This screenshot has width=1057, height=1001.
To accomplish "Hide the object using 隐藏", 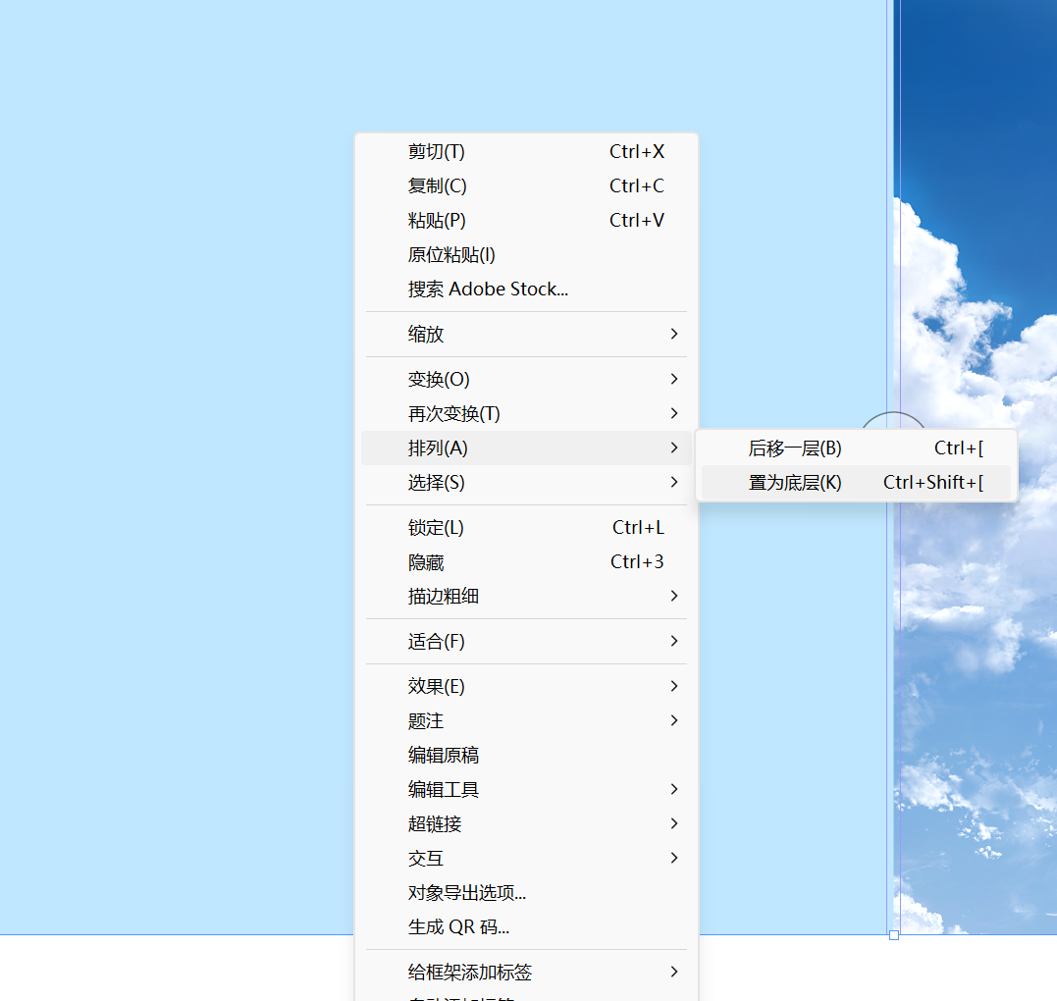I will pos(426,562).
